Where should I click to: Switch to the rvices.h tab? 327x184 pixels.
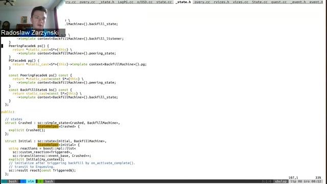(x=221, y=2)
